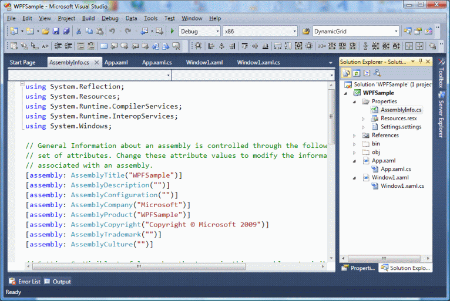Open the Error List panel
Screen dimensions: 450x301
click(x=25, y=282)
